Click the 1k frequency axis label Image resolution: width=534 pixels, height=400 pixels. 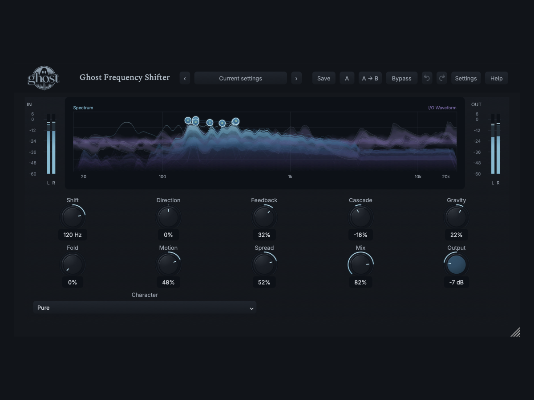pyautogui.click(x=290, y=177)
